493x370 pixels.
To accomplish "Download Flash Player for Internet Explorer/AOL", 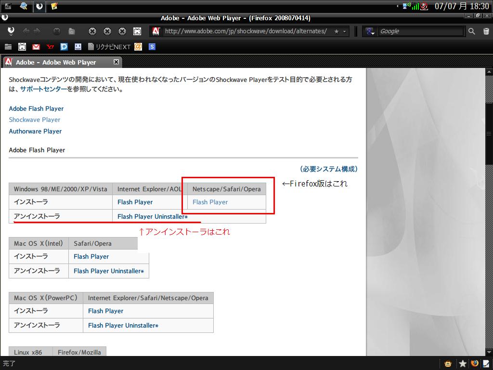I will 135,202.
